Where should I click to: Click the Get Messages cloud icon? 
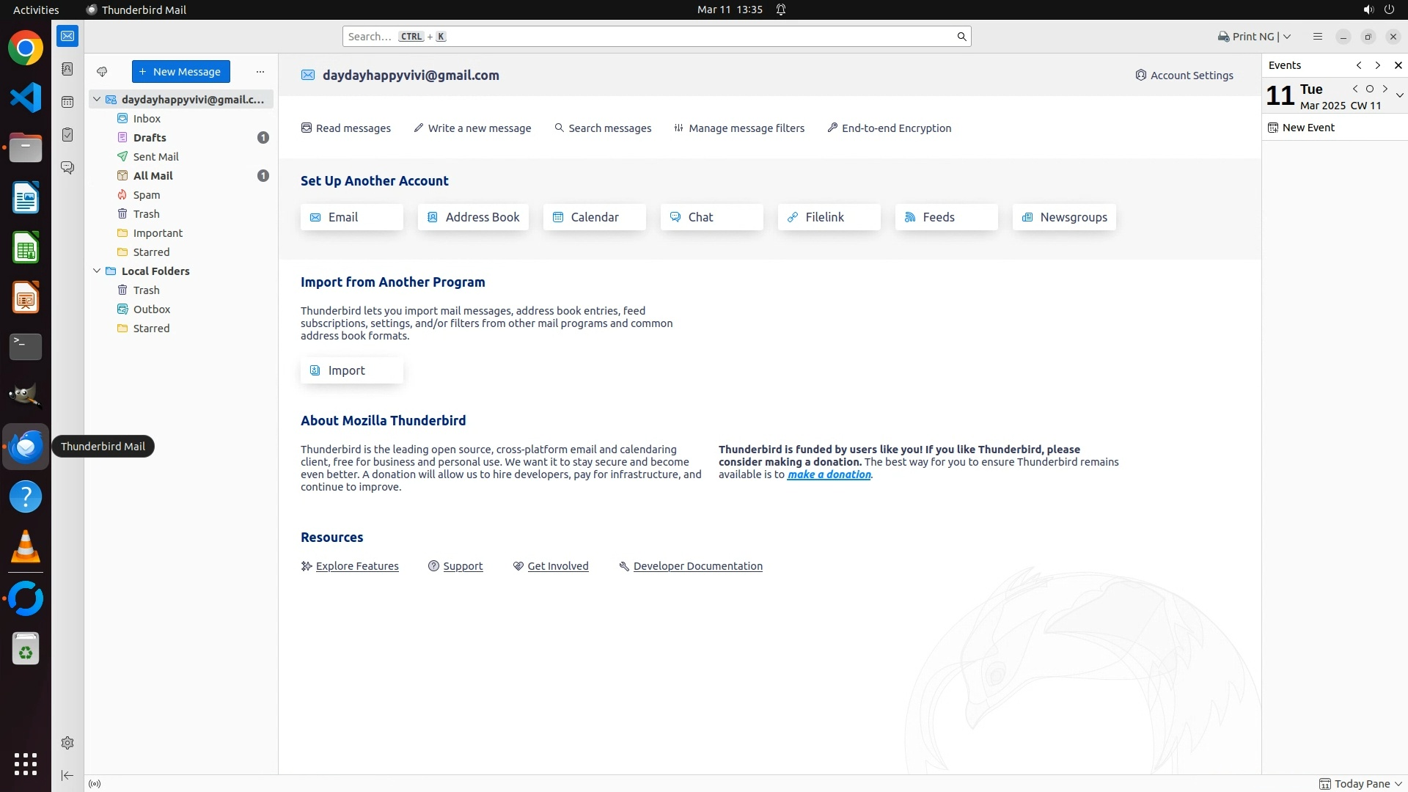pyautogui.click(x=102, y=72)
